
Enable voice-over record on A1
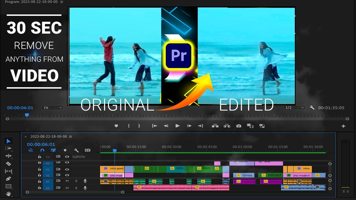pos(85,181)
